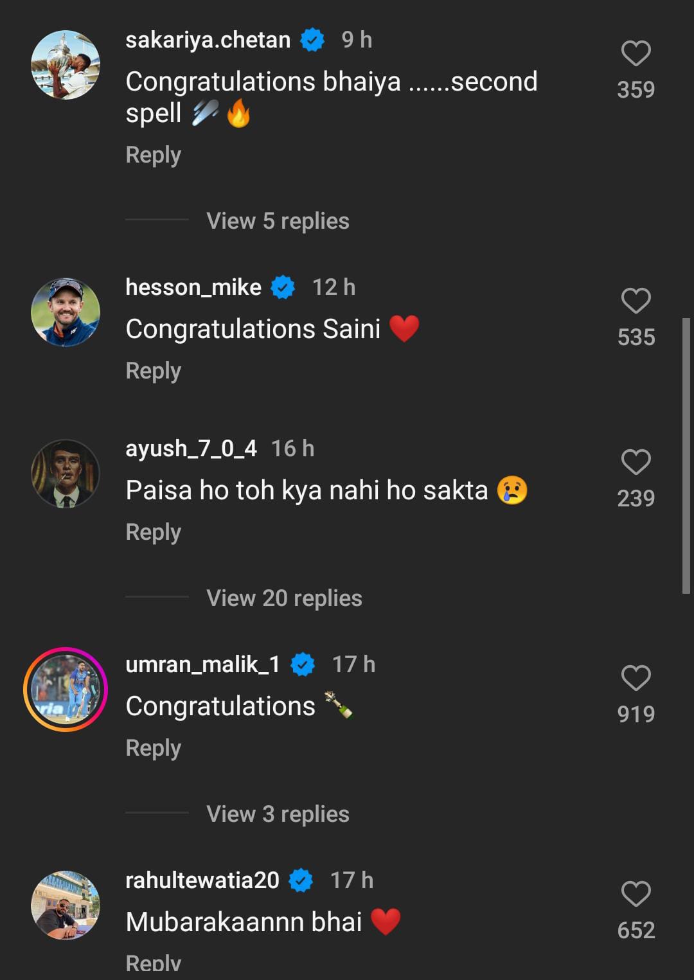Like hesson_mike's Congratulations Saini comment
This screenshot has width=694, height=980.
636,301
